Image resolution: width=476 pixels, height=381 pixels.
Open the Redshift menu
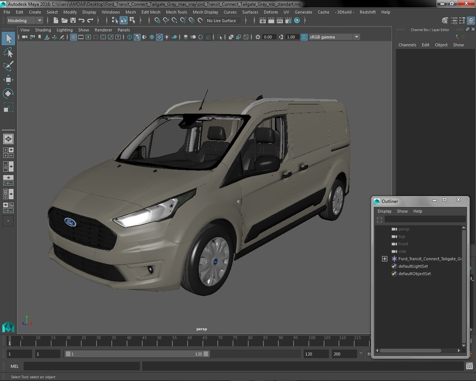point(368,12)
